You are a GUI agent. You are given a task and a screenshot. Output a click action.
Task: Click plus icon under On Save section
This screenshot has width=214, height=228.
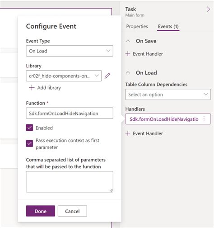(x=128, y=54)
